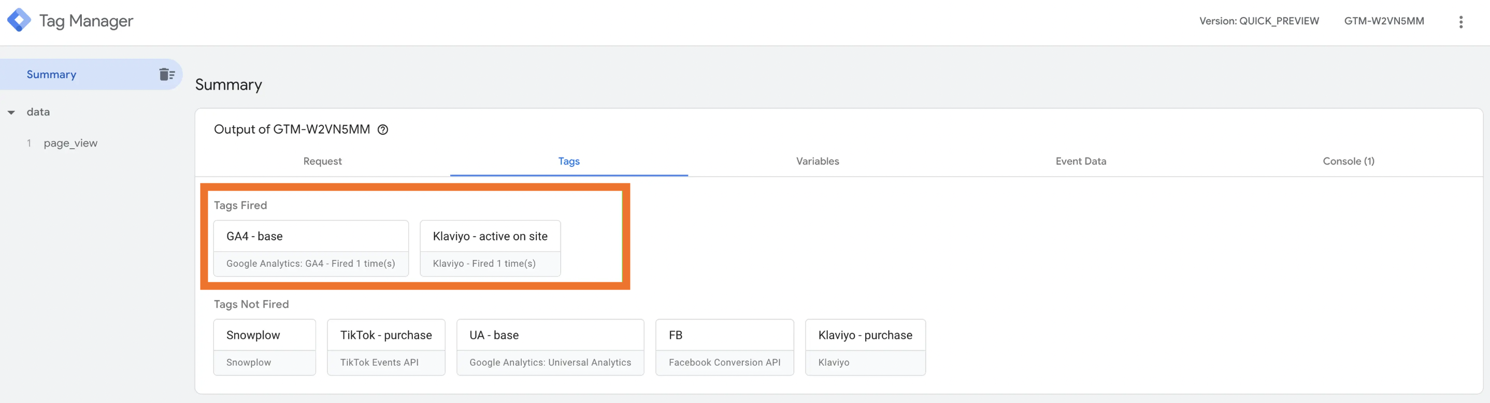
Task: Click the Tag Manager diamond logo
Action: (x=19, y=20)
